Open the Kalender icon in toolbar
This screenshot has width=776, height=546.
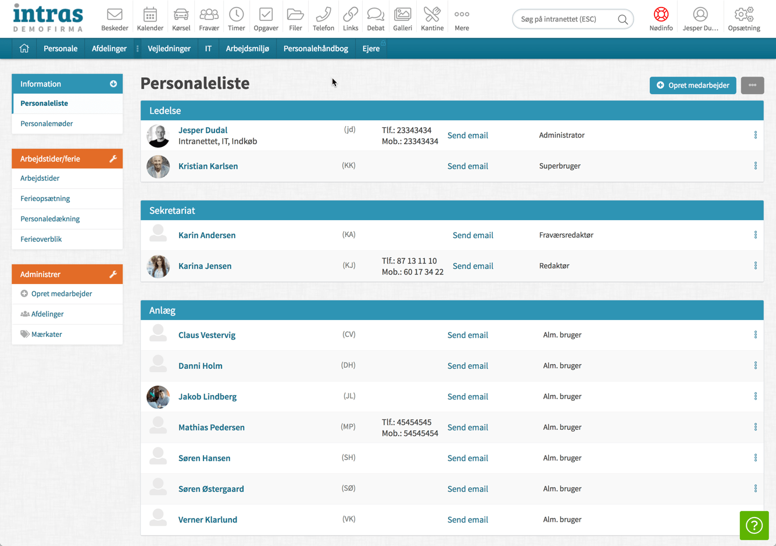click(x=150, y=15)
